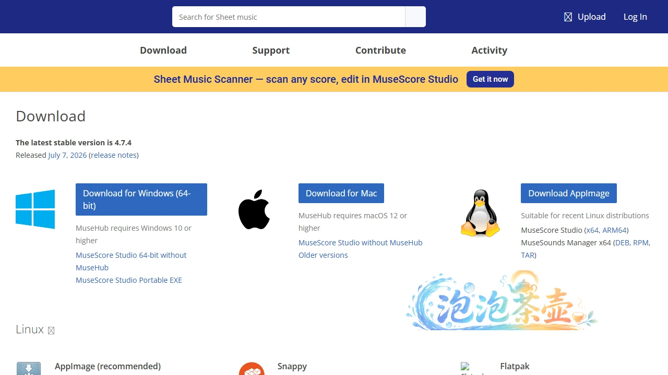Open Older versions link under Mac

click(323, 255)
